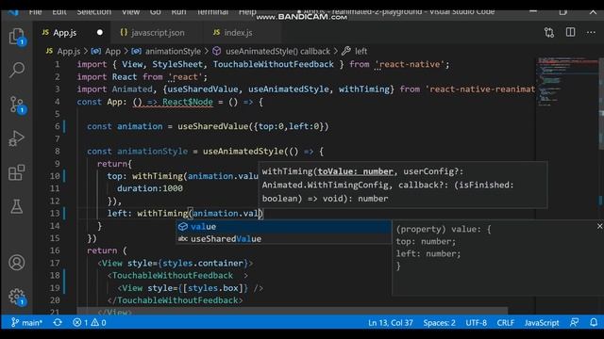The height and width of the screenshot is (339, 604).
Task: Open the Testing flask view
Action: [17, 206]
